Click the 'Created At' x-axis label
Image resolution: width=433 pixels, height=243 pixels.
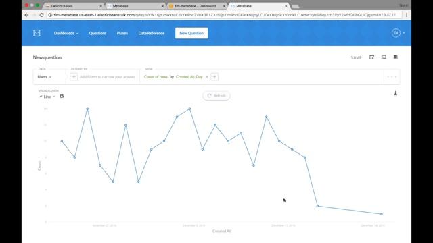[221, 231]
